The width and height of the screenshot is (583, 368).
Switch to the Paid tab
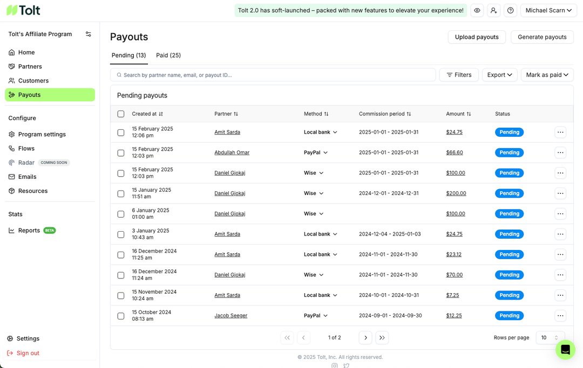168,55
